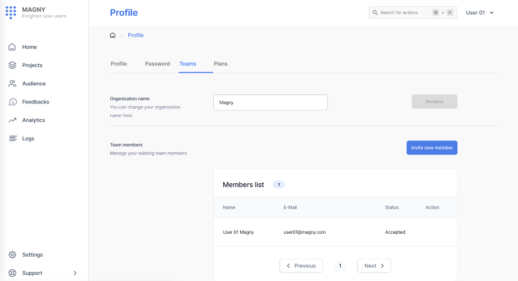518x281 pixels.
Task: Switch to the Plans tab
Action: point(220,64)
